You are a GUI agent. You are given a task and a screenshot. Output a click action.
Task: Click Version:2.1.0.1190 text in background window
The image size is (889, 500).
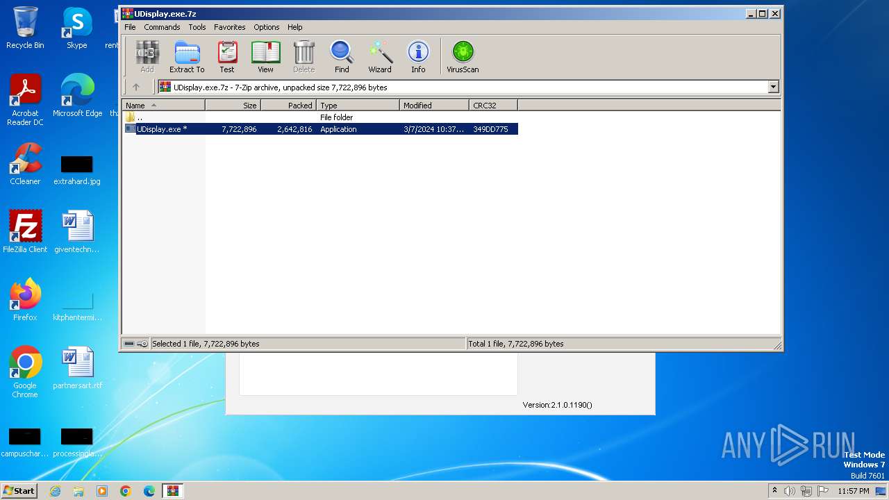click(557, 405)
